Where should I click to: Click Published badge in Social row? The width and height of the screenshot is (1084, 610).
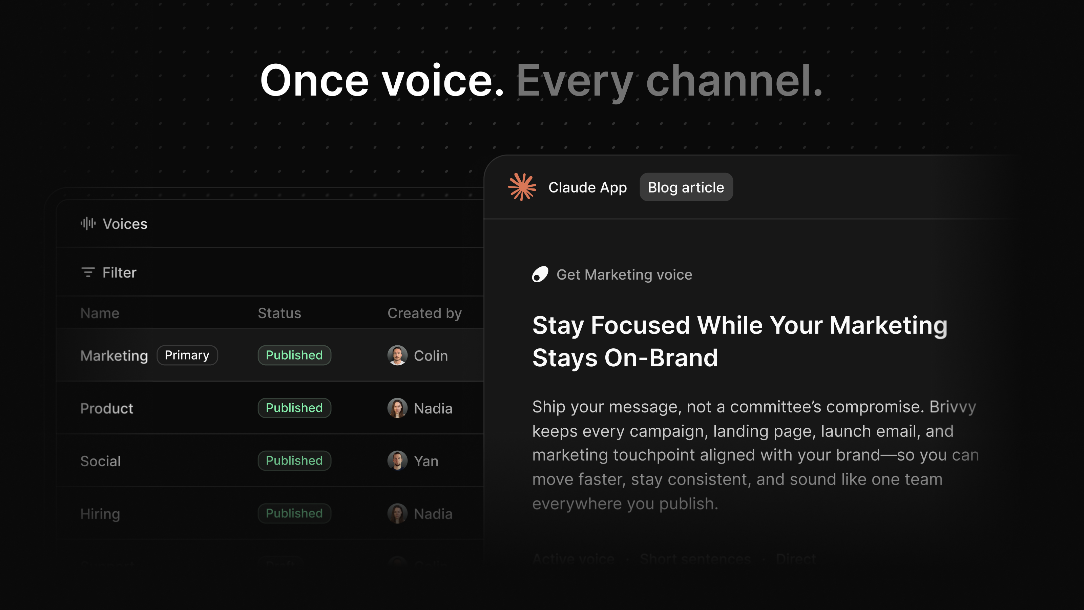point(294,461)
